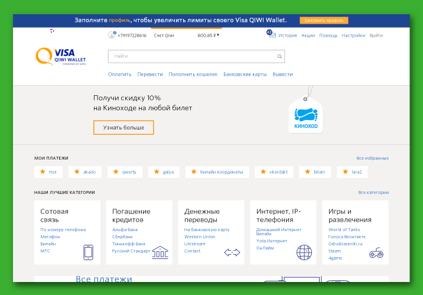Open Акции in the top bar

(x=308, y=35)
